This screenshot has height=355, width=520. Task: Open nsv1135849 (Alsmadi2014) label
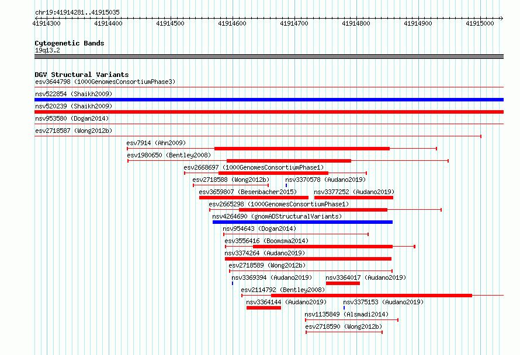(x=346, y=314)
